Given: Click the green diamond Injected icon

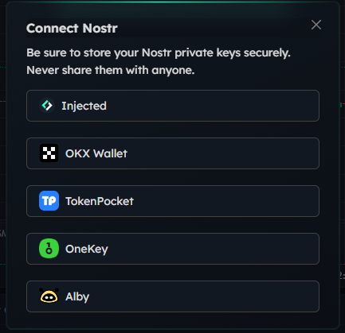Looking at the screenshot, I should [47, 106].
